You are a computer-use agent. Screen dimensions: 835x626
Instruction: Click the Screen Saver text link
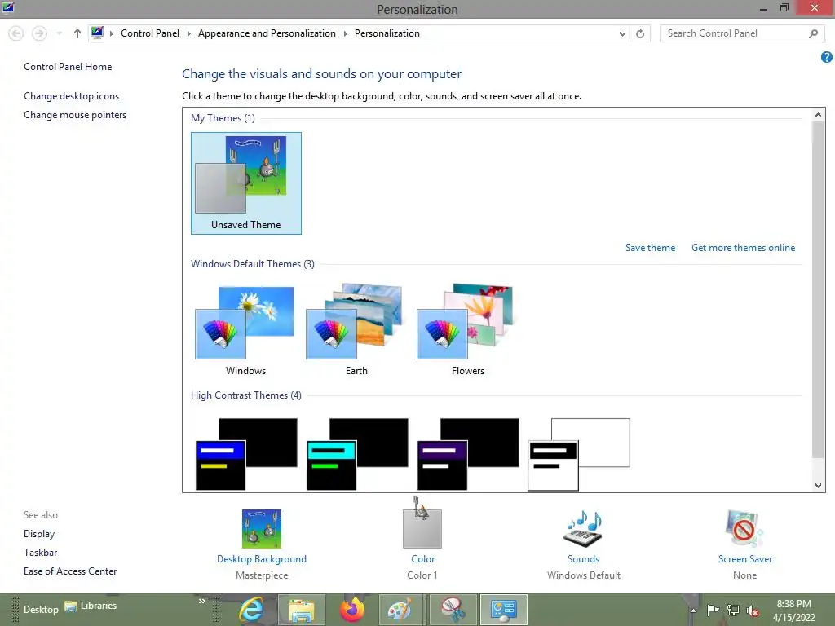click(745, 559)
